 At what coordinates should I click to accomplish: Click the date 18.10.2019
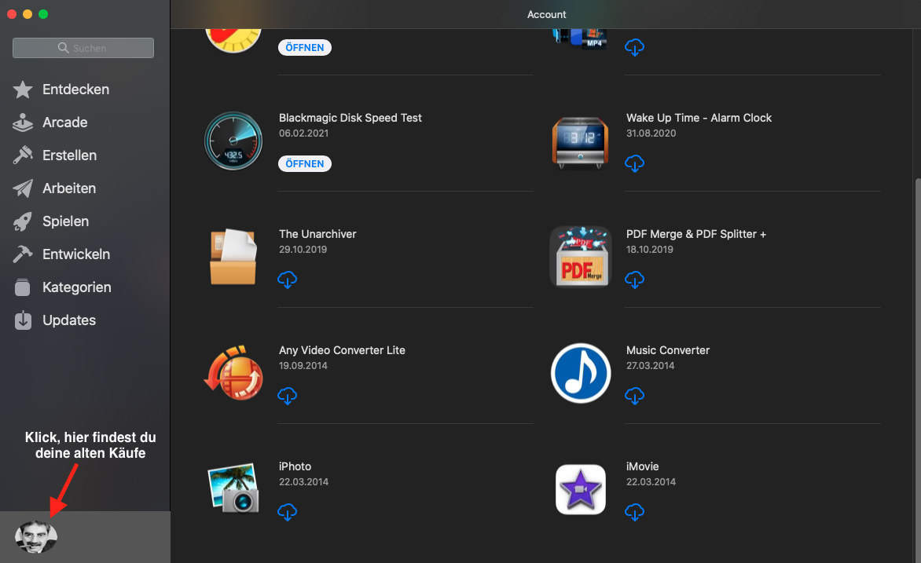(x=650, y=250)
